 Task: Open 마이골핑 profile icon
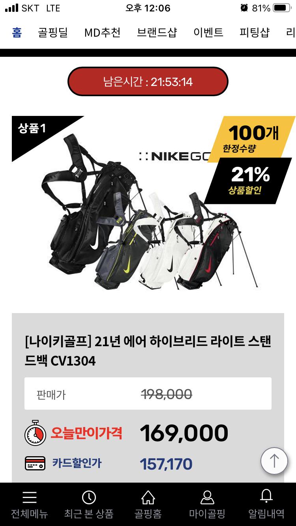[x=207, y=498]
